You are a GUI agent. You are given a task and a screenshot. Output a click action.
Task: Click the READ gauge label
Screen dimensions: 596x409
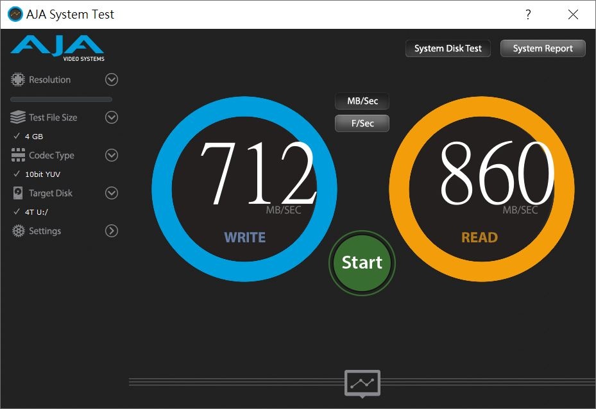[480, 238]
